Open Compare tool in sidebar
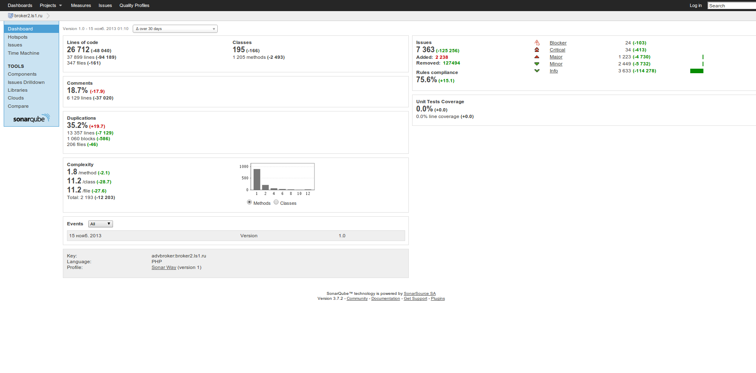The width and height of the screenshot is (756, 373). click(18, 106)
